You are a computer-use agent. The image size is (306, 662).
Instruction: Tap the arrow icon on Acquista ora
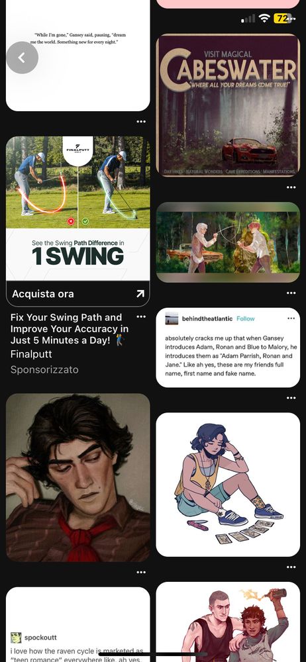[x=140, y=294]
